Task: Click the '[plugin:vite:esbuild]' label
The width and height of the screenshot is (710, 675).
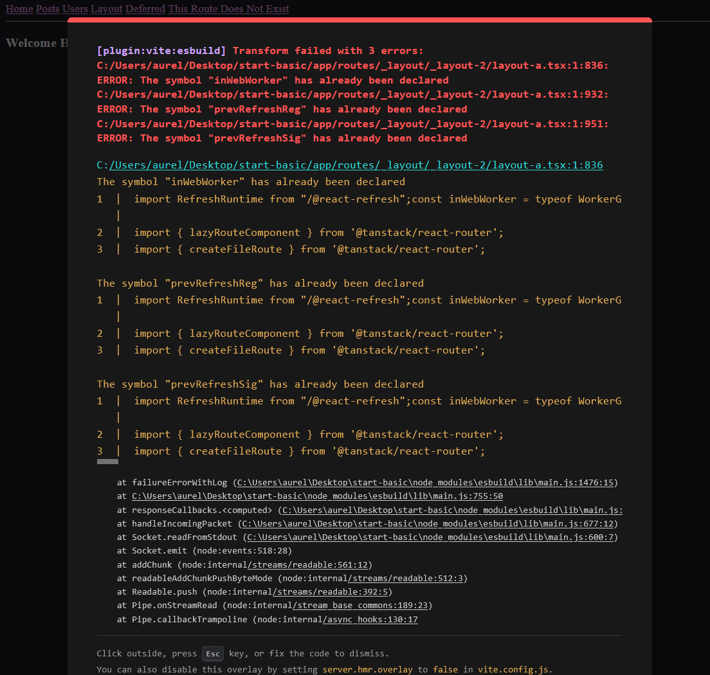Action: coord(161,51)
